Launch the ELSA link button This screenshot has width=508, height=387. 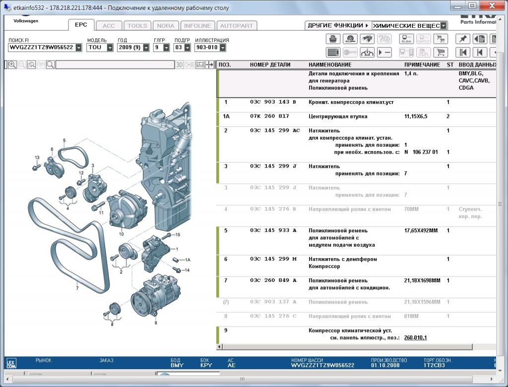tap(406, 39)
